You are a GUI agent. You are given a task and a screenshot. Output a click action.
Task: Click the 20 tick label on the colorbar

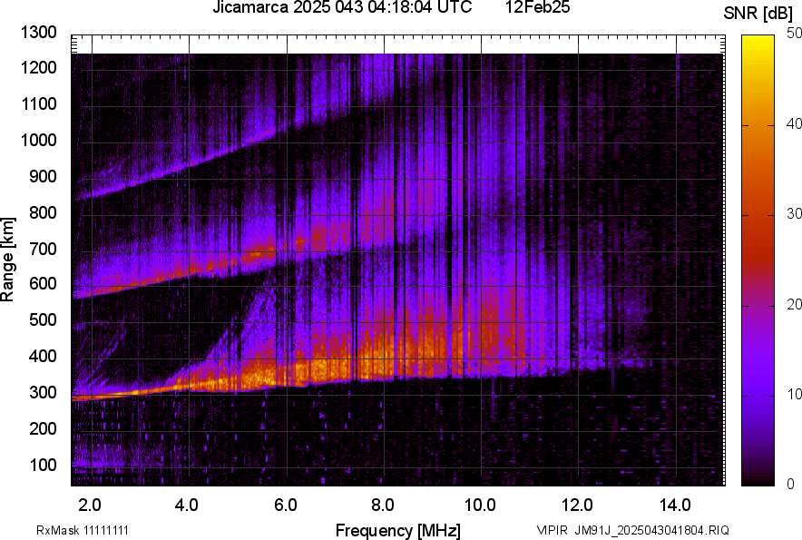pos(795,305)
